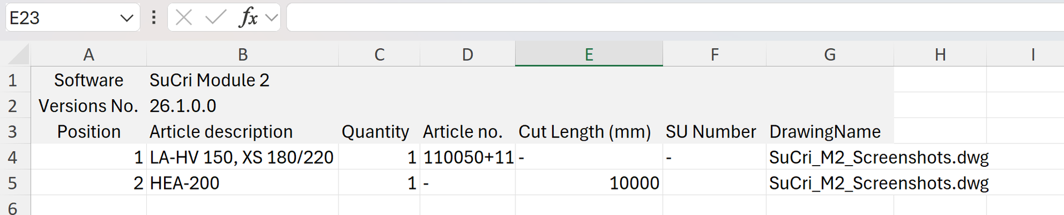Select column E header
1064x215 pixels.
[x=589, y=54]
